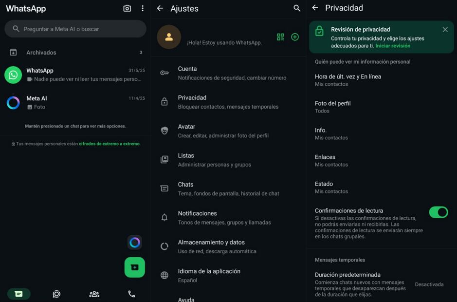Open Hora de últ. vez y En línea
457x302 pixels.
tap(348, 80)
